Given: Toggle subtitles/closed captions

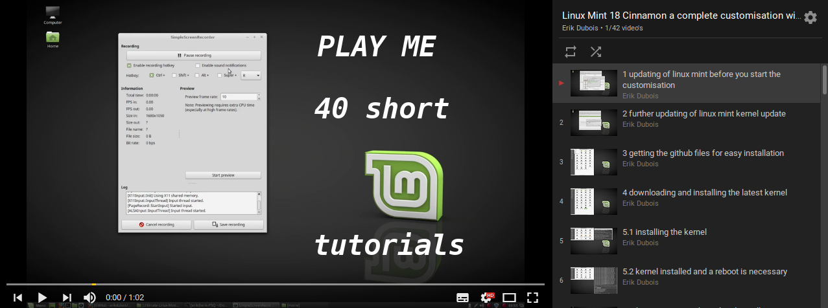Looking at the screenshot, I should [462, 298].
